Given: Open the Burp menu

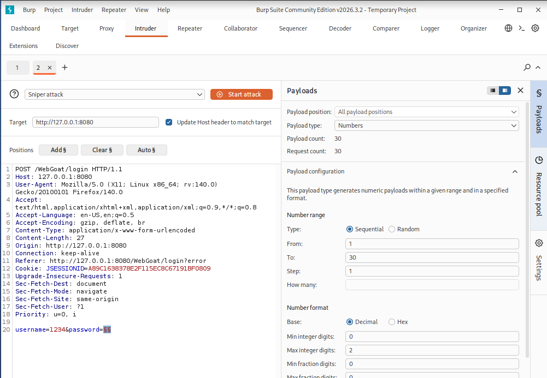Looking at the screenshot, I should click(30, 10).
